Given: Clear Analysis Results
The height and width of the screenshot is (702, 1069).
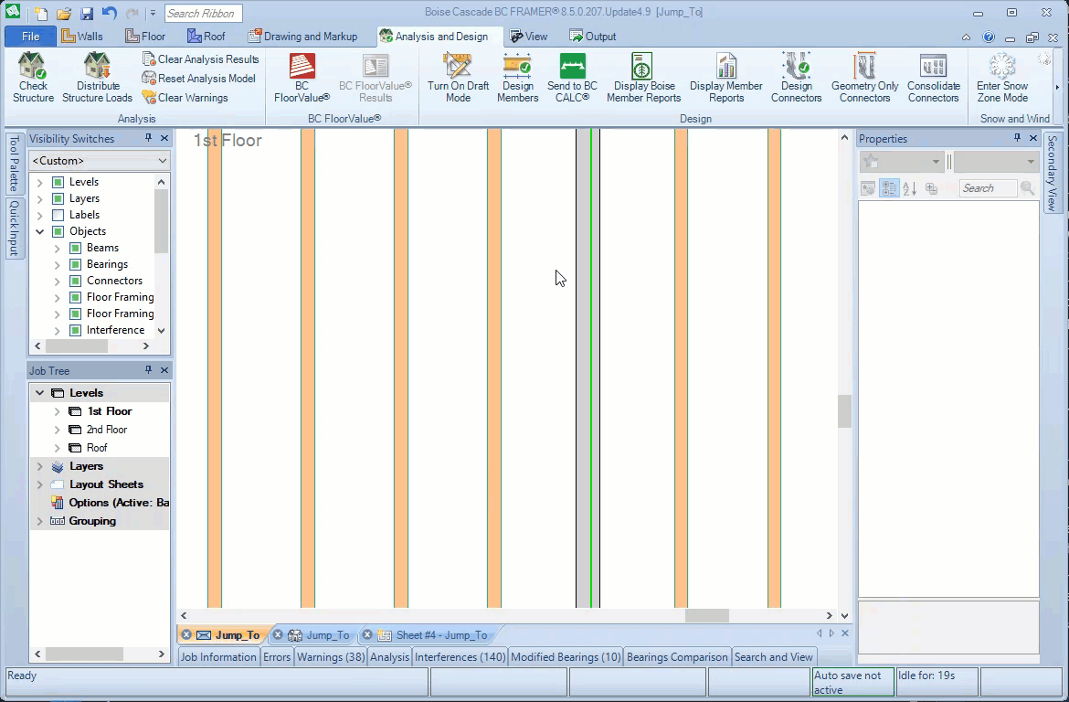Looking at the screenshot, I should click(x=200, y=59).
